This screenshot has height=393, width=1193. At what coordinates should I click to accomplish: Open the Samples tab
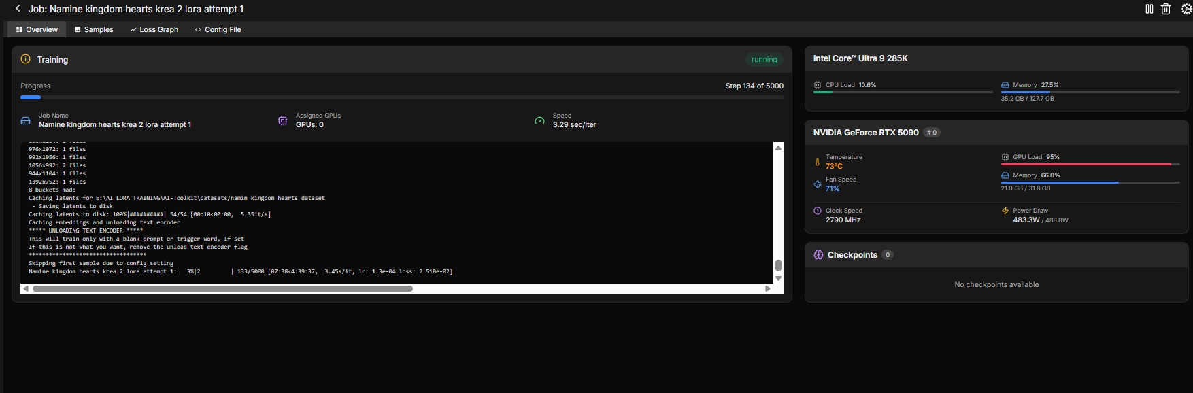94,29
